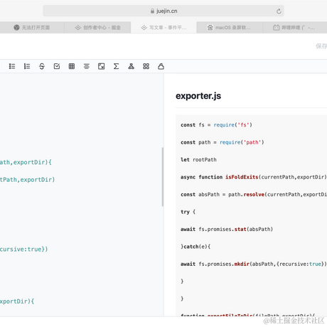Image resolution: width=327 pixels, height=327 pixels.
Task: Click the preview line let rootPath
Action: [198, 160]
